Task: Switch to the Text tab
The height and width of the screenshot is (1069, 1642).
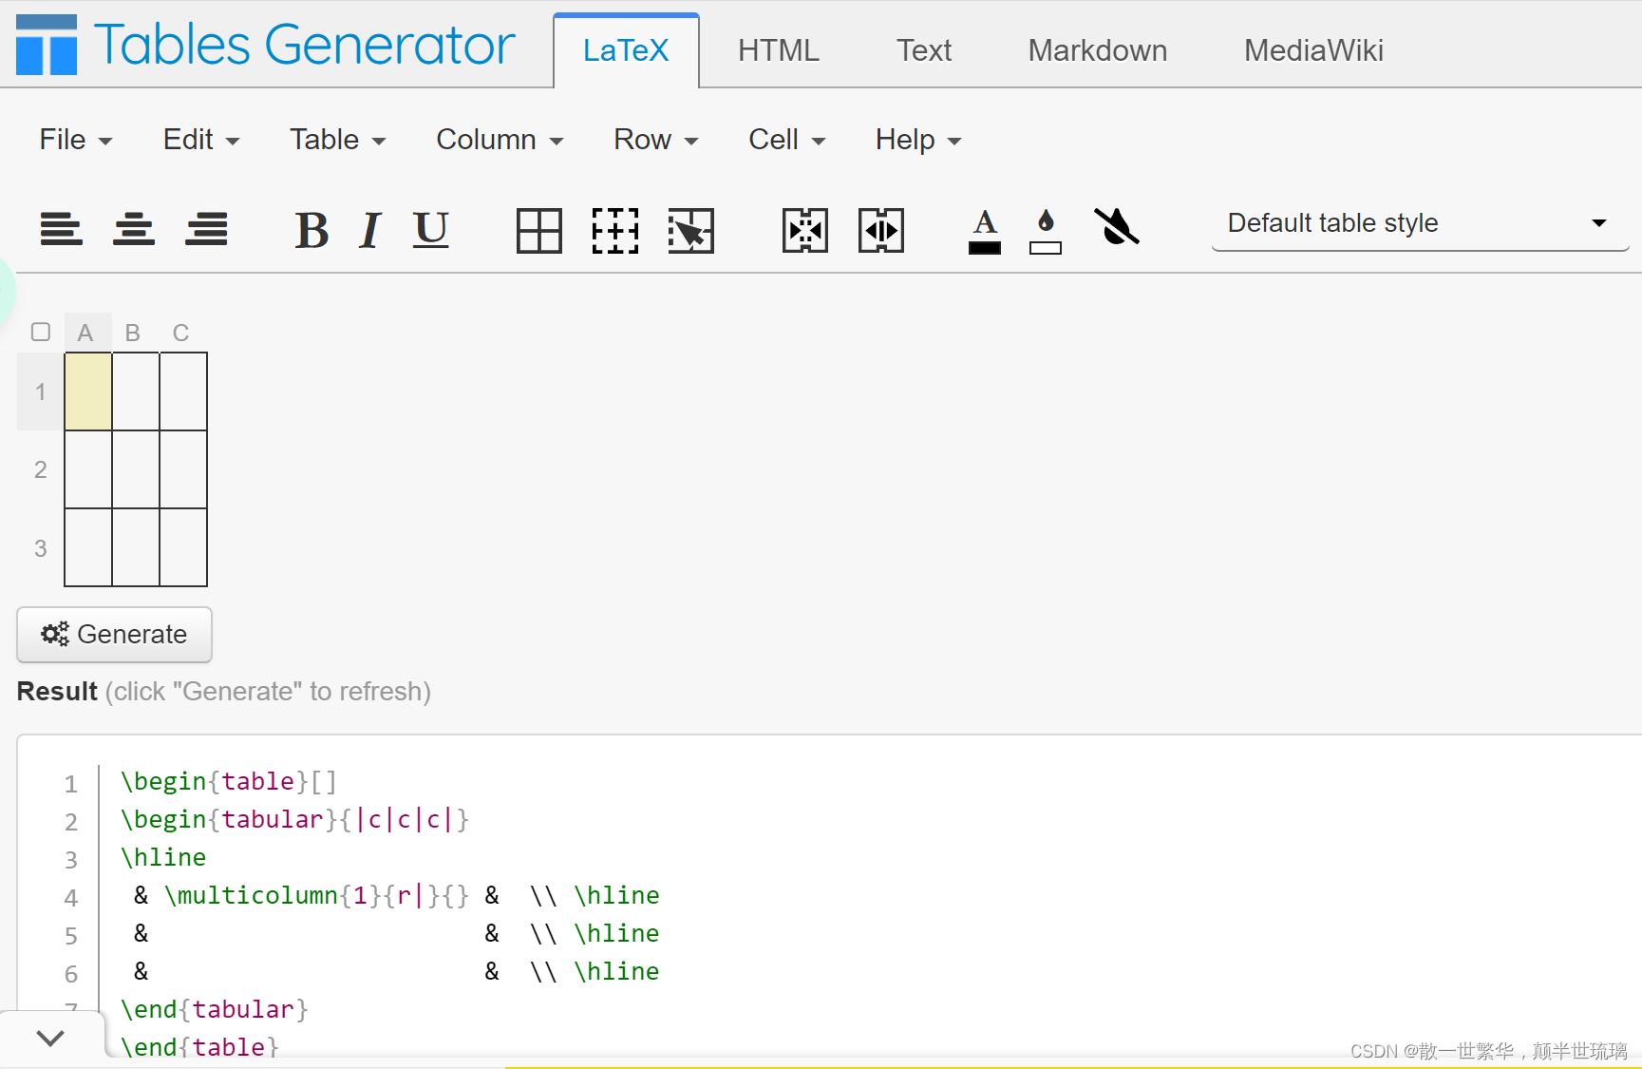Action: tap(924, 50)
